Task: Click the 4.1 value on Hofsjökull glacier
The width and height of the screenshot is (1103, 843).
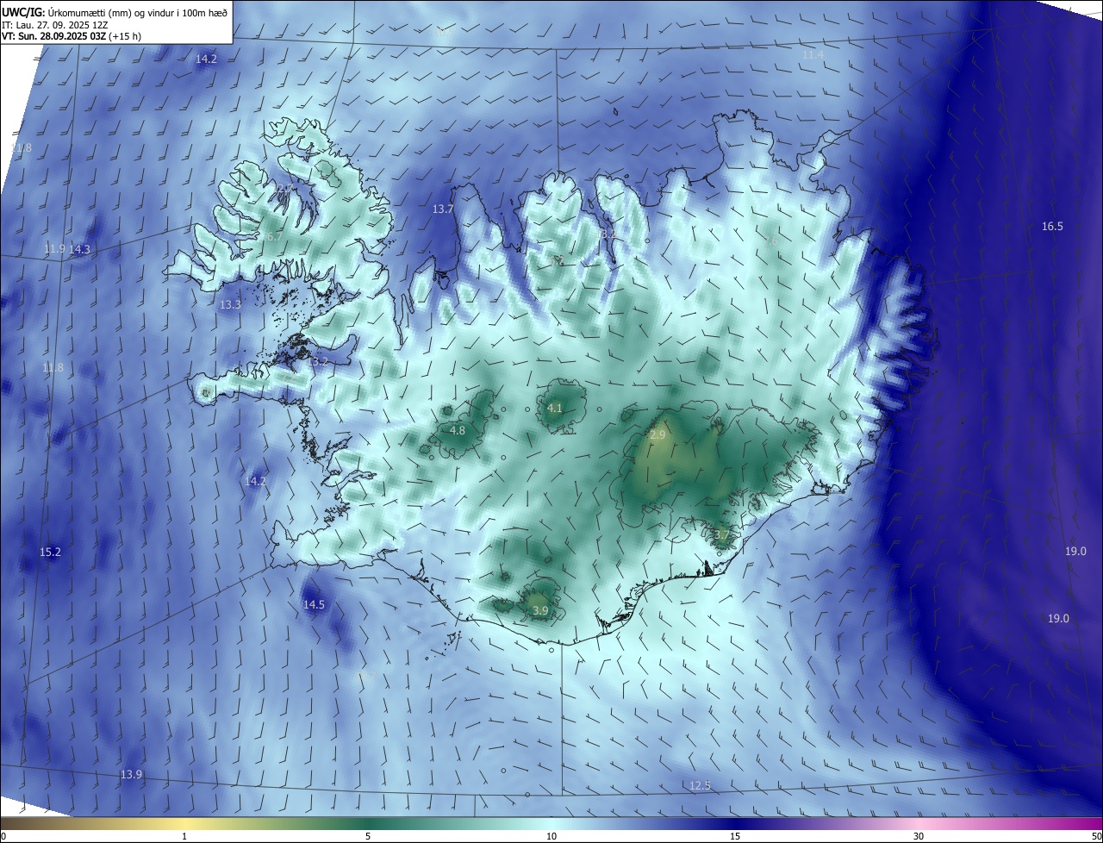Action: click(x=555, y=409)
